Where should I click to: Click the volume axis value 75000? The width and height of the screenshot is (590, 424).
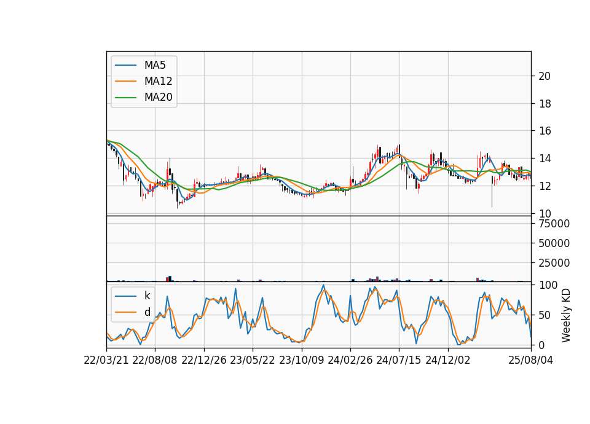554,224
